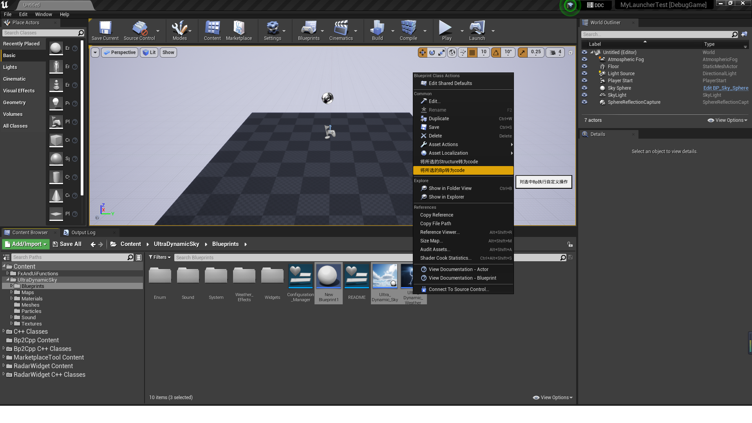Toggle the sources panel icon in Content Browser

click(x=6, y=257)
